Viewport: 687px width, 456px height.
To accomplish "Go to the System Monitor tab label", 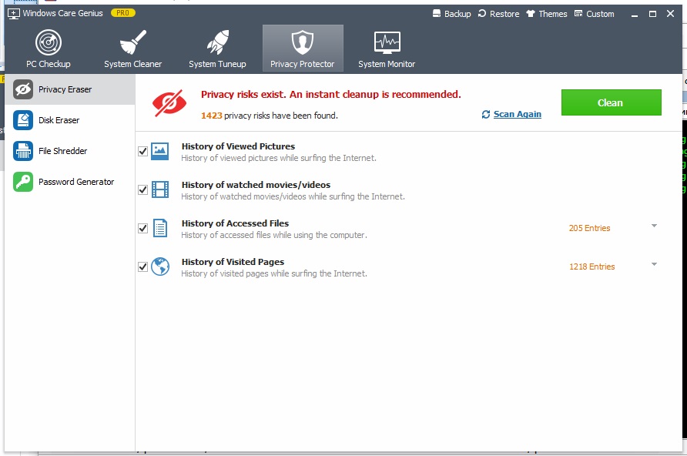I will (x=387, y=64).
